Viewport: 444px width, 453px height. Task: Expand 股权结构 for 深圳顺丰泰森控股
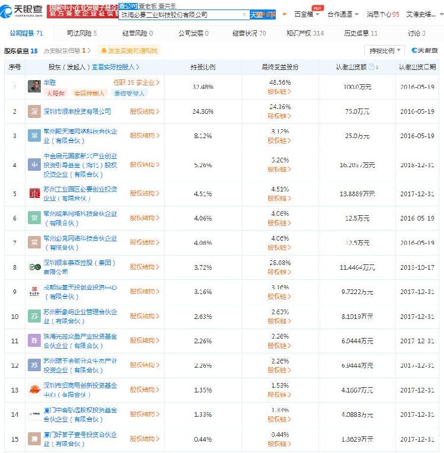click(144, 267)
